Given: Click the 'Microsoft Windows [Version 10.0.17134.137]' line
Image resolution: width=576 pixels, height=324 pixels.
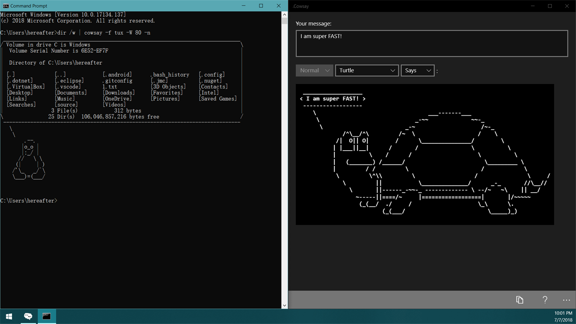Looking at the screenshot, I should pos(63,14).
